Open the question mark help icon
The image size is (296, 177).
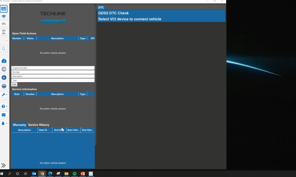tap(4, 106)
